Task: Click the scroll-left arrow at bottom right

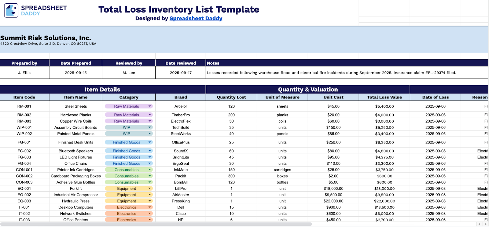Action: tap(479, 224)
